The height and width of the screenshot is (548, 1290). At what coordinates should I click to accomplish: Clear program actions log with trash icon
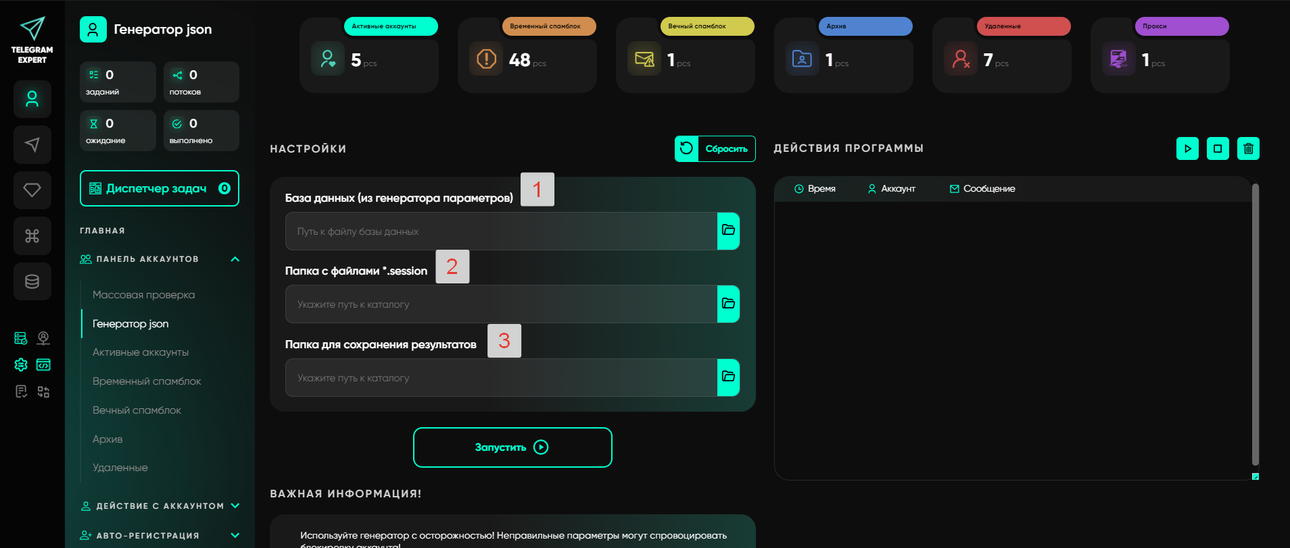click(x=1248, y=148)
